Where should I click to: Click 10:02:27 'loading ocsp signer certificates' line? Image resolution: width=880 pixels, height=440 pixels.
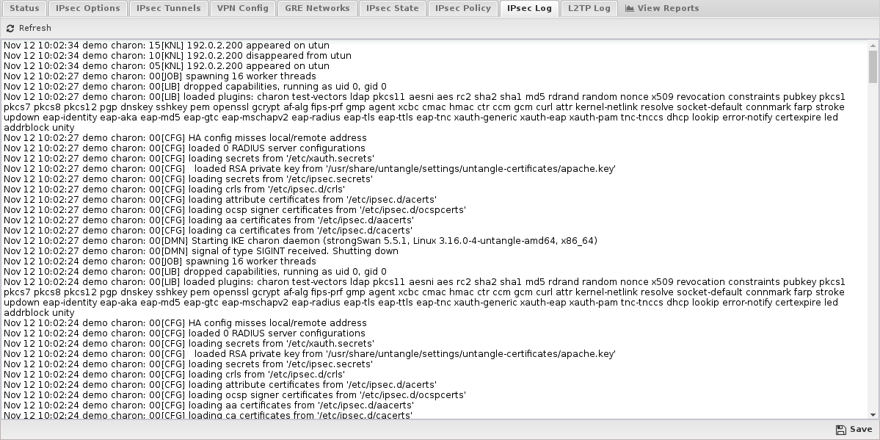point(235,210)
